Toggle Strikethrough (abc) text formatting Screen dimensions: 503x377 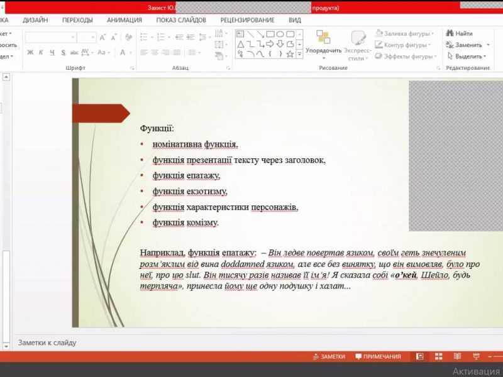click(75, 53)
